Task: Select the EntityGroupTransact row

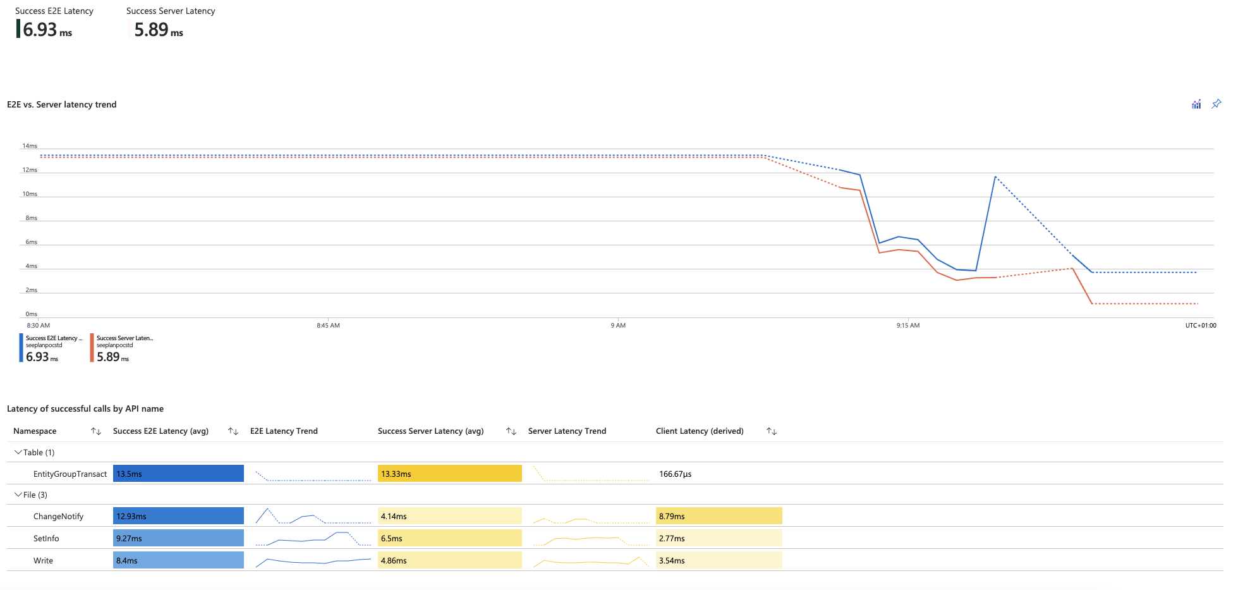Action: coord(70,474)
